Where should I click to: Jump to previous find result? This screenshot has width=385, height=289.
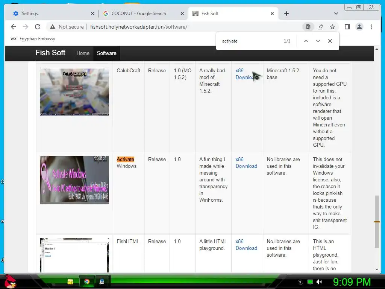pyautogui.click(x=306, y=41)
